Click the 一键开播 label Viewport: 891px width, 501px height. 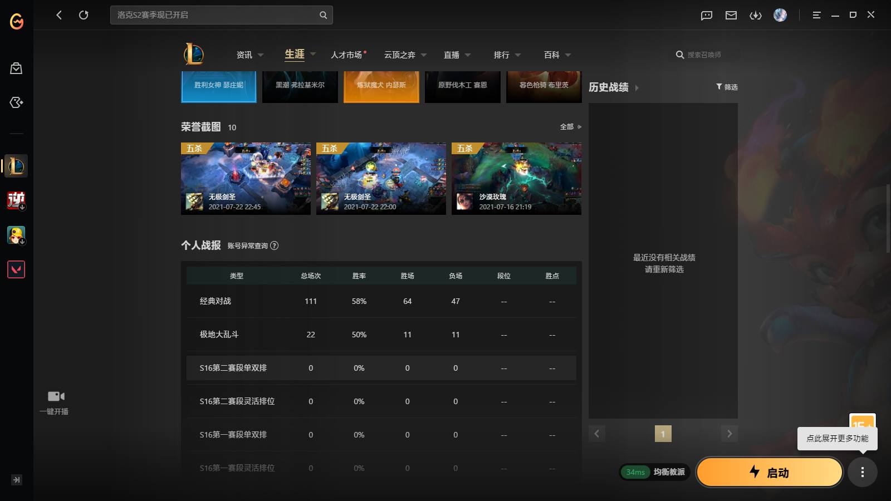tap(54, 411)
